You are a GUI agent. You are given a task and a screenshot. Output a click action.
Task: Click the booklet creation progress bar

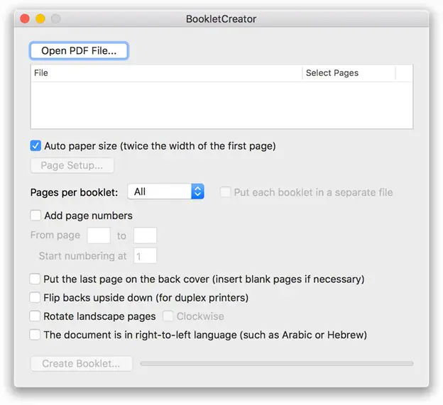coord(277,364)
